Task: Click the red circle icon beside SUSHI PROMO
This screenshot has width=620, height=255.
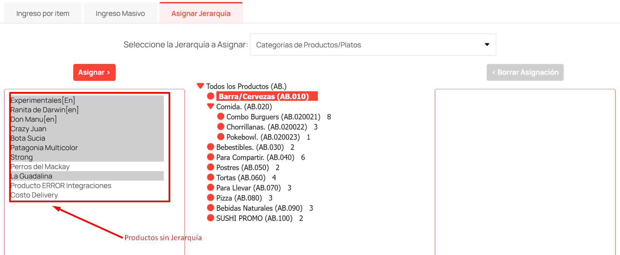Action: tap(211, 218)
